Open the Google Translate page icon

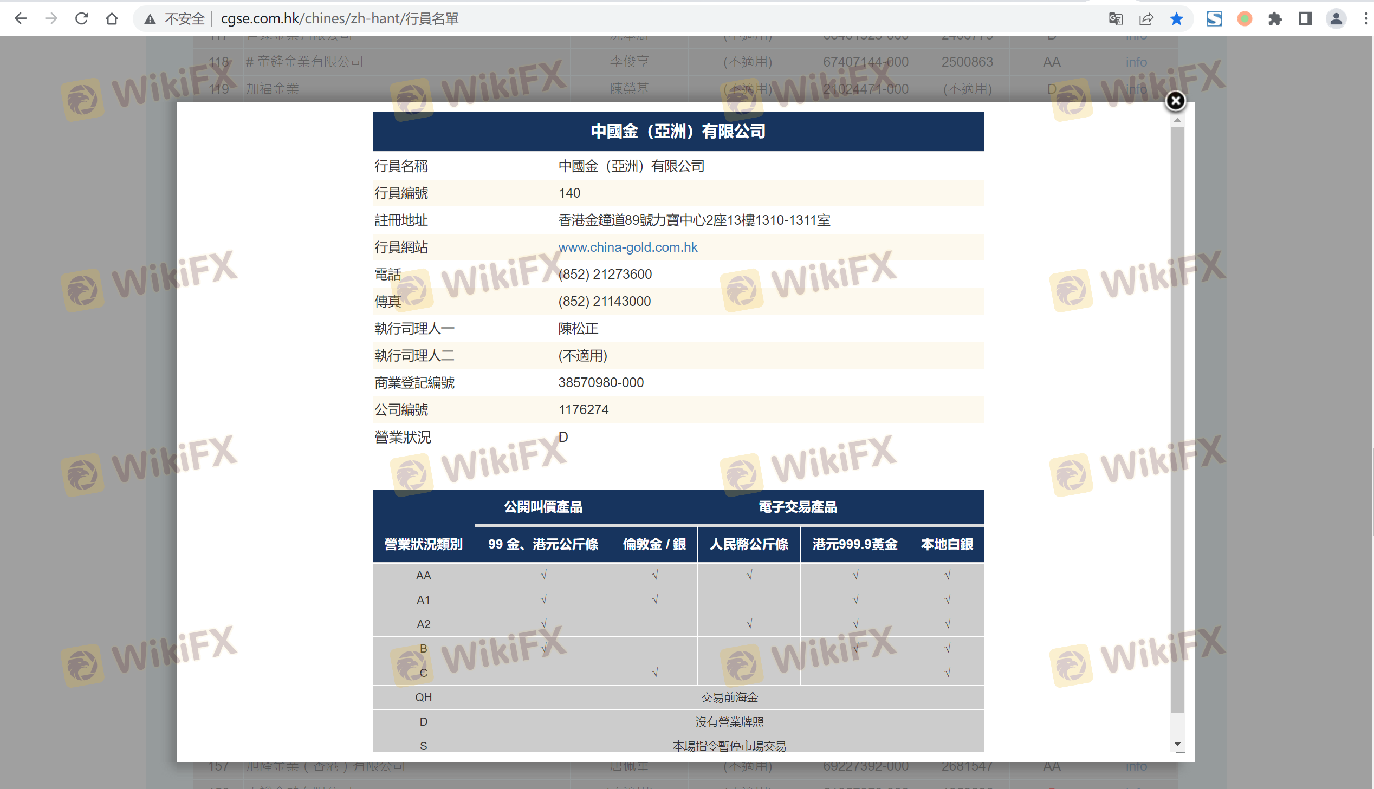point(1115,19)
